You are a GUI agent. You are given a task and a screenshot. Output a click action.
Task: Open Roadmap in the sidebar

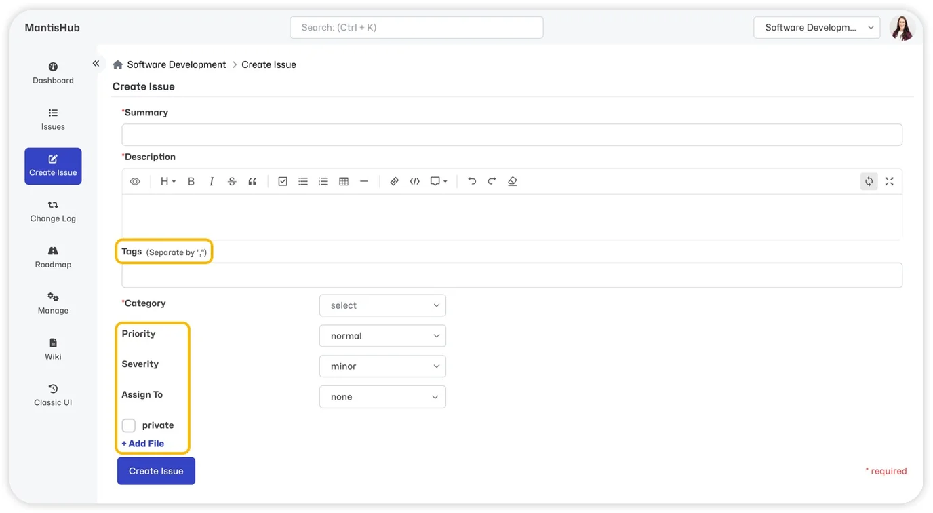pyautogui.click(x=53, y=257)
